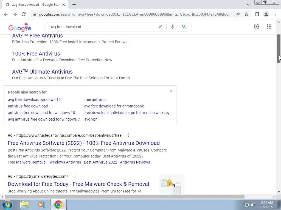
Task: Start voice search with the microphone
Action: click(173, 27)
